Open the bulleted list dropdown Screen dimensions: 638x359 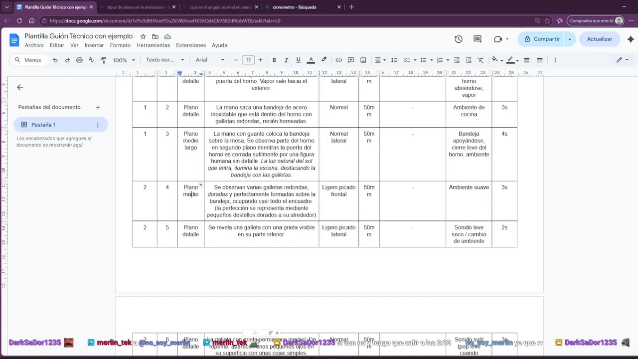[426, 60]
